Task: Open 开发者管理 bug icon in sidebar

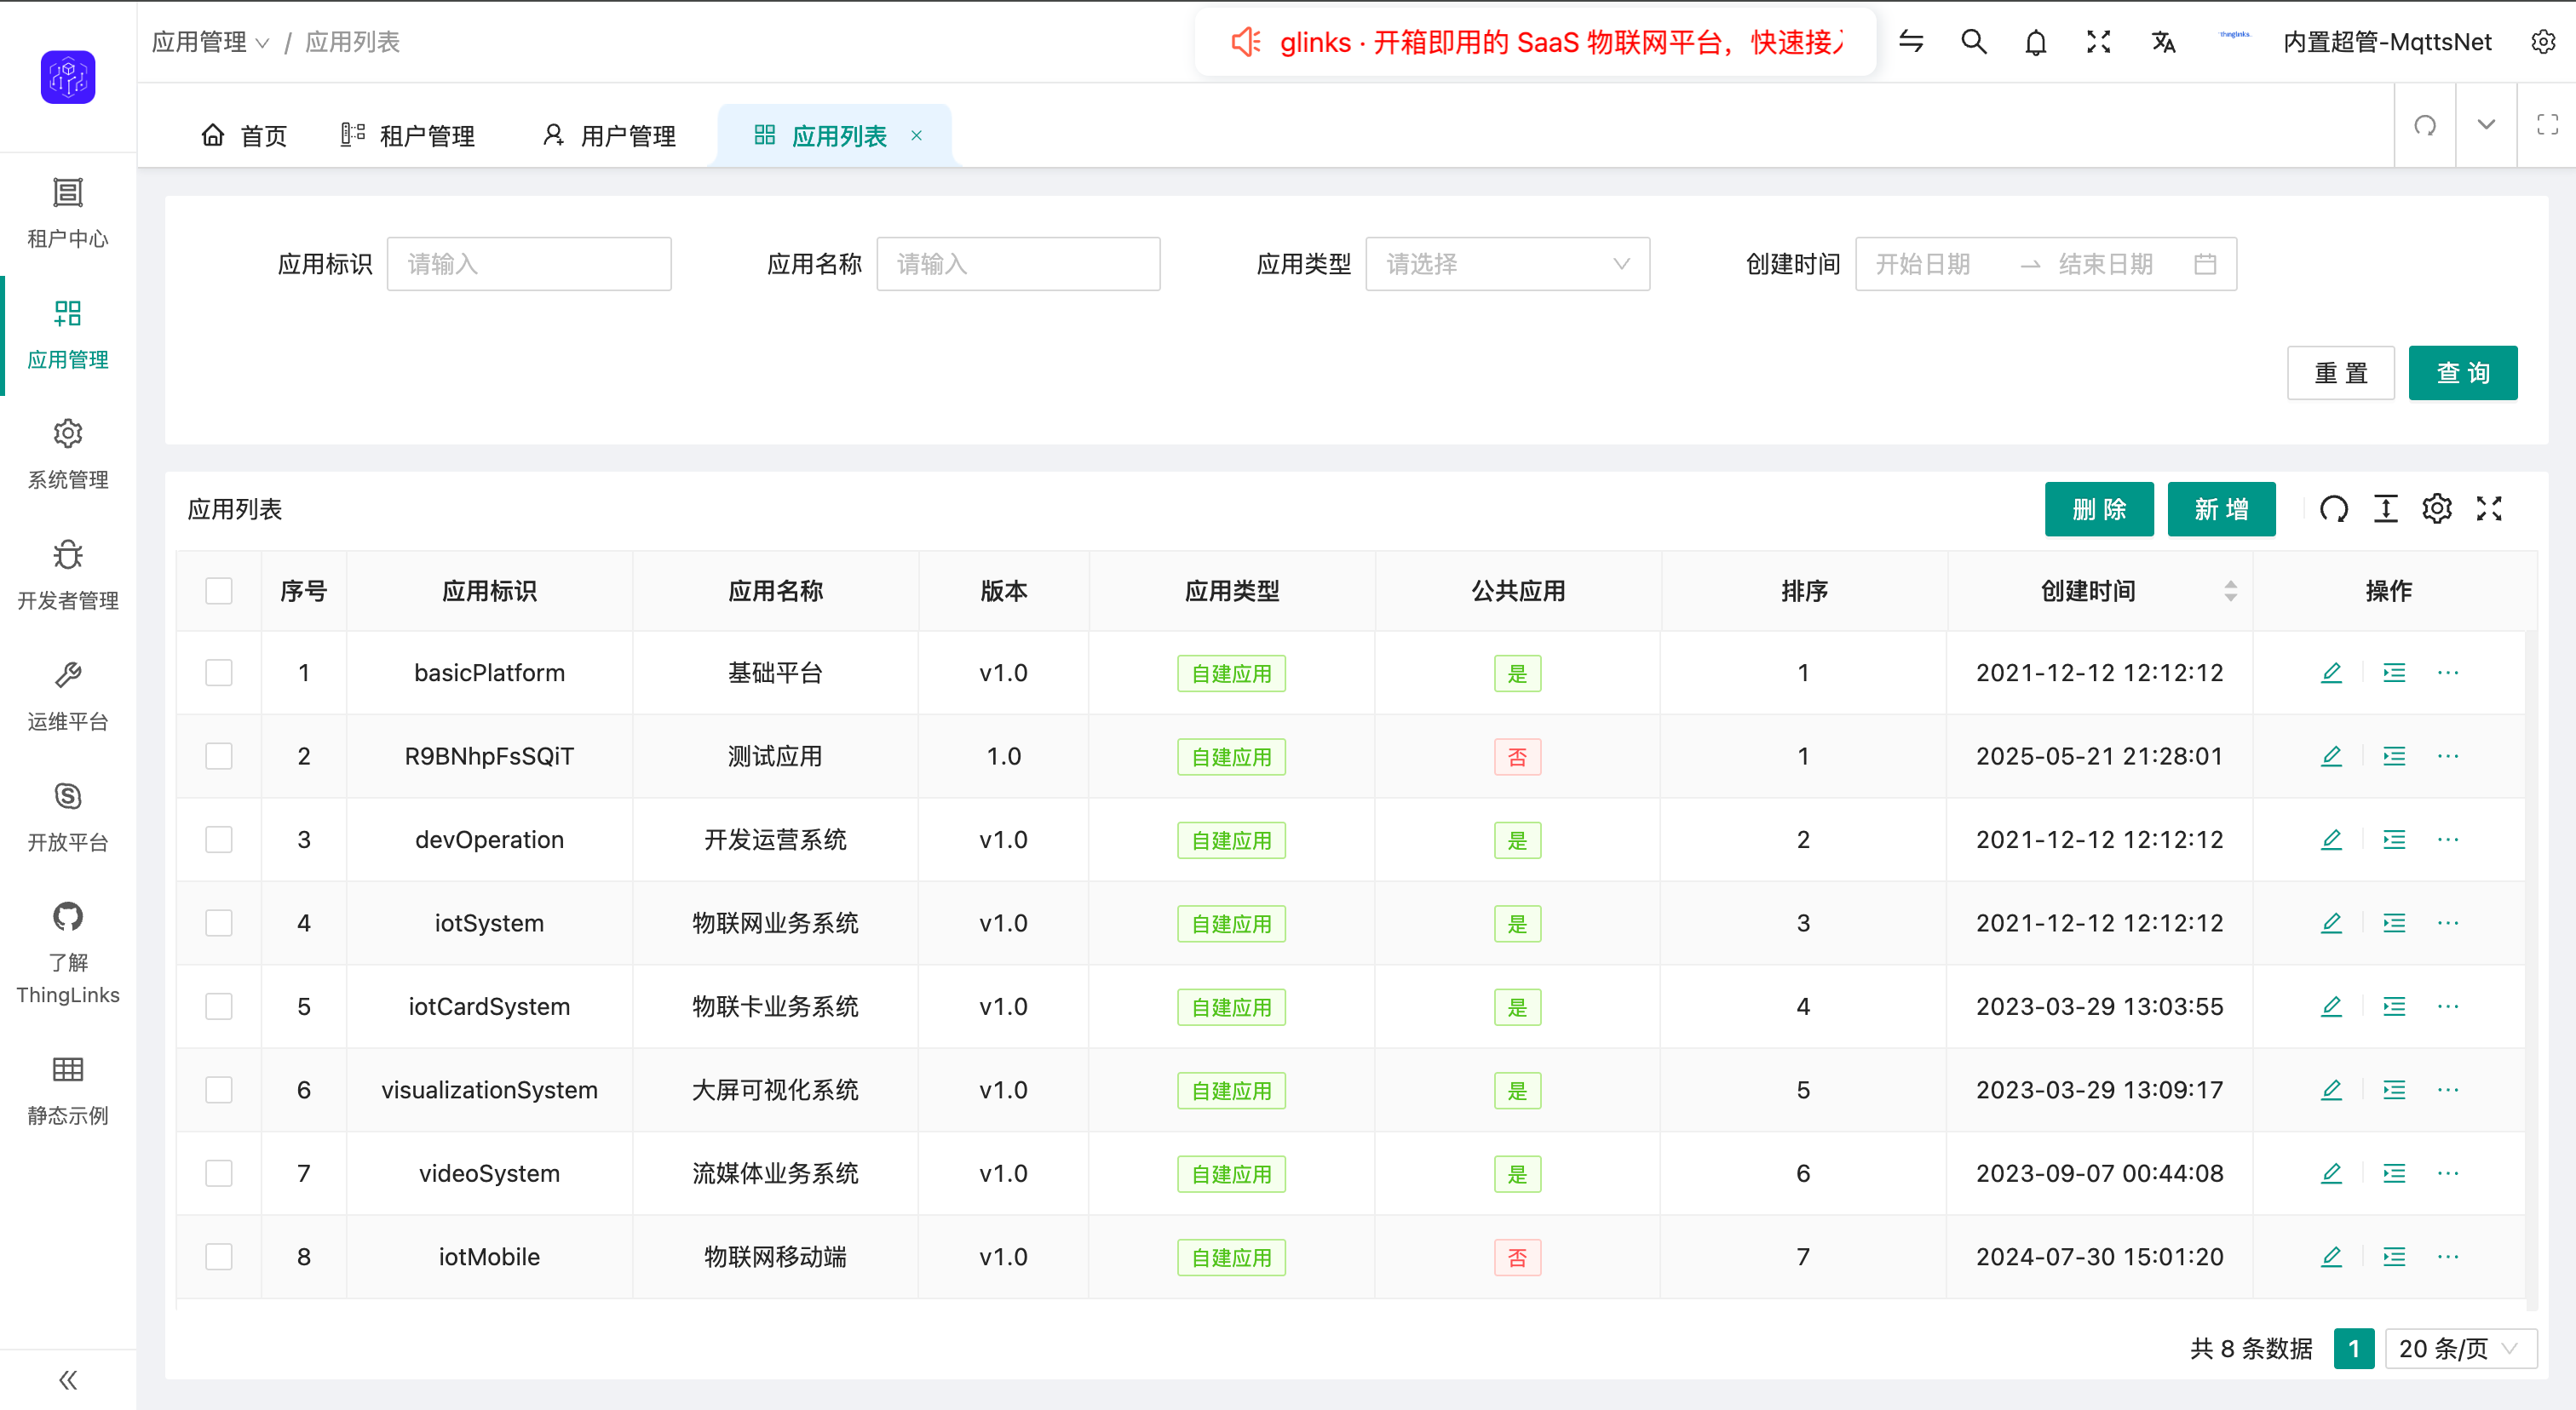Action: (68, 554)
